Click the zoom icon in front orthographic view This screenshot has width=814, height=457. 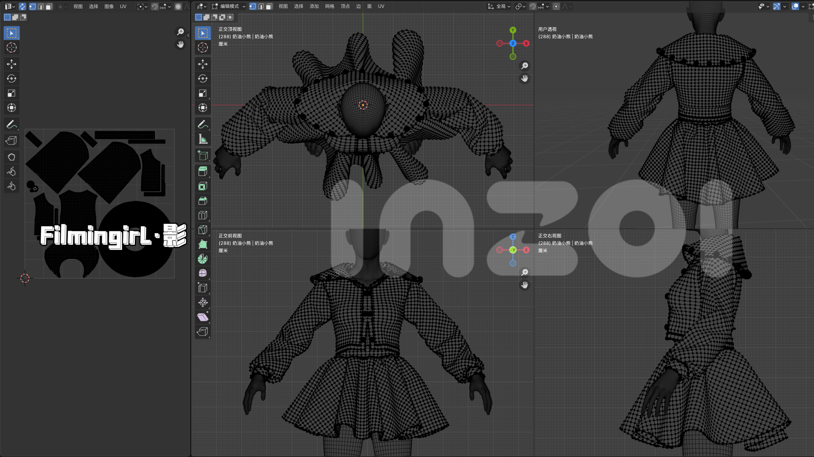coord(525,272)
